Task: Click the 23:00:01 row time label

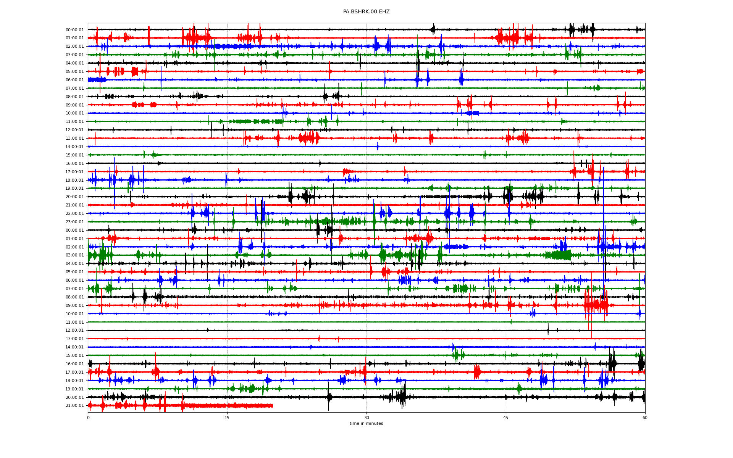Action: tap(74, 222)
